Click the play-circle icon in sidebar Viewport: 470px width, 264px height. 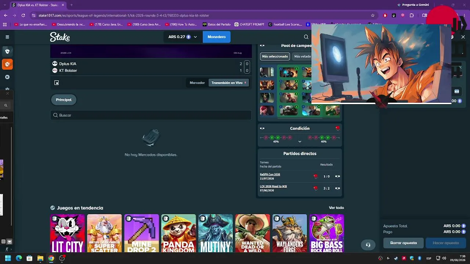7,77
